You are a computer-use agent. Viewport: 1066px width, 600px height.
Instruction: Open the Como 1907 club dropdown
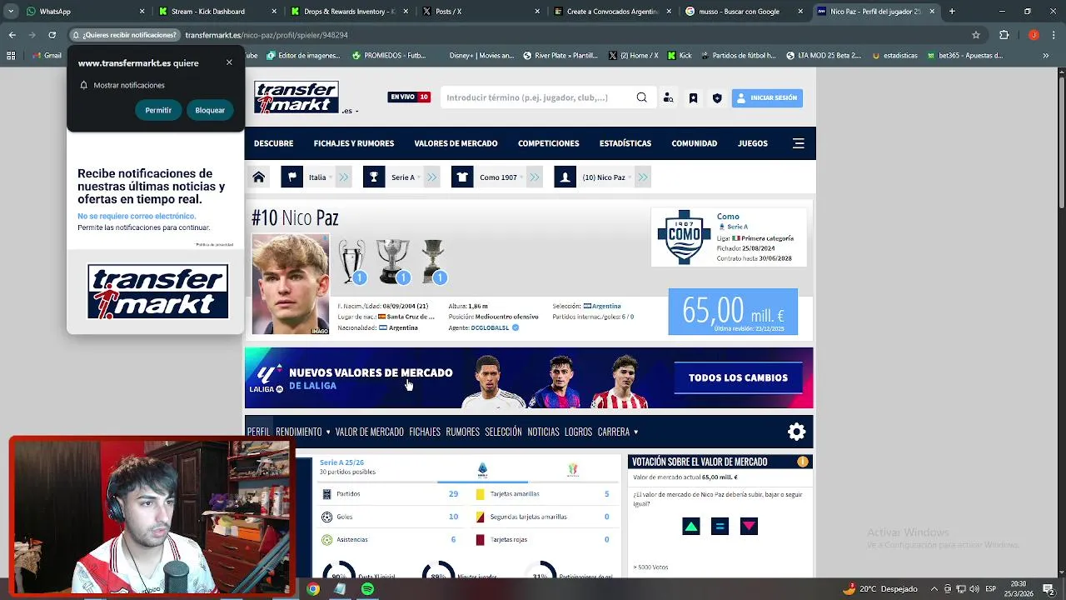[x=501, y=177]
